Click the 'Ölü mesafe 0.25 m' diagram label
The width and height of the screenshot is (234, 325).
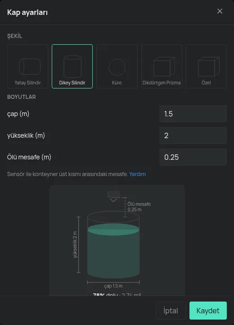click(139, 207)
